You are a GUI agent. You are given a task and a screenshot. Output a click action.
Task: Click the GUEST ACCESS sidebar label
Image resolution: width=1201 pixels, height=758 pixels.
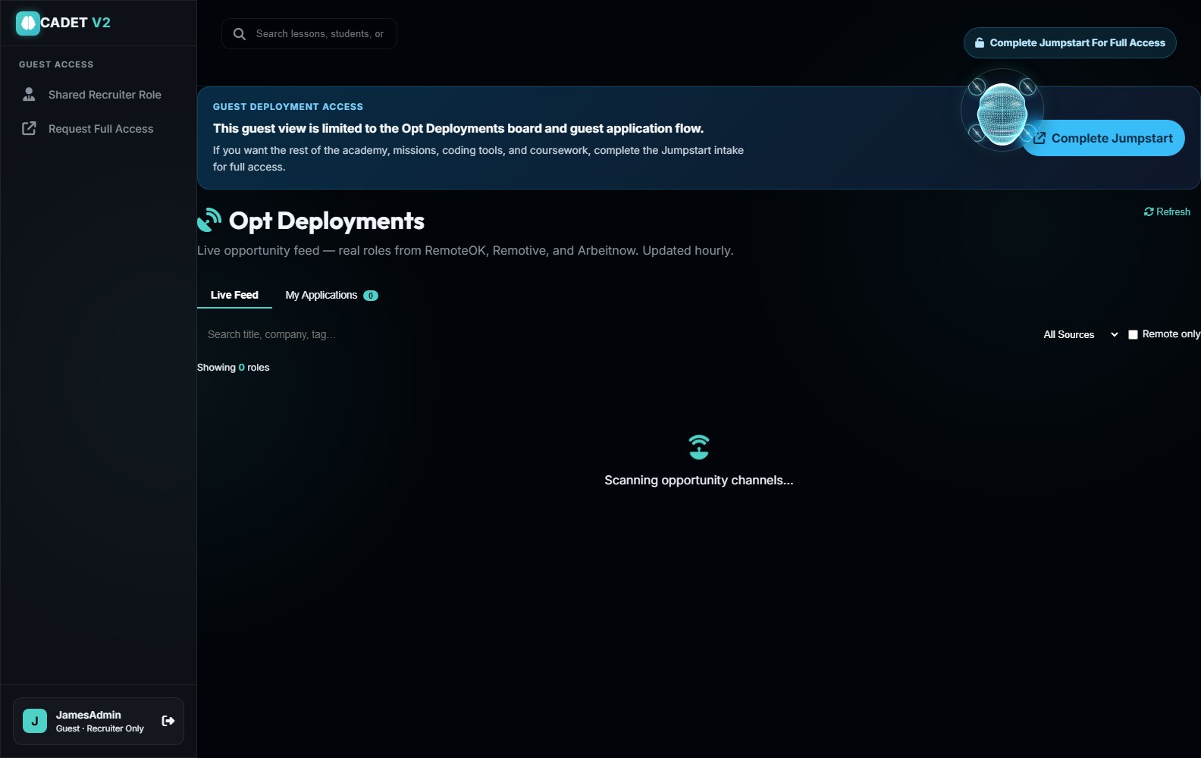click(x=56, y=64)
